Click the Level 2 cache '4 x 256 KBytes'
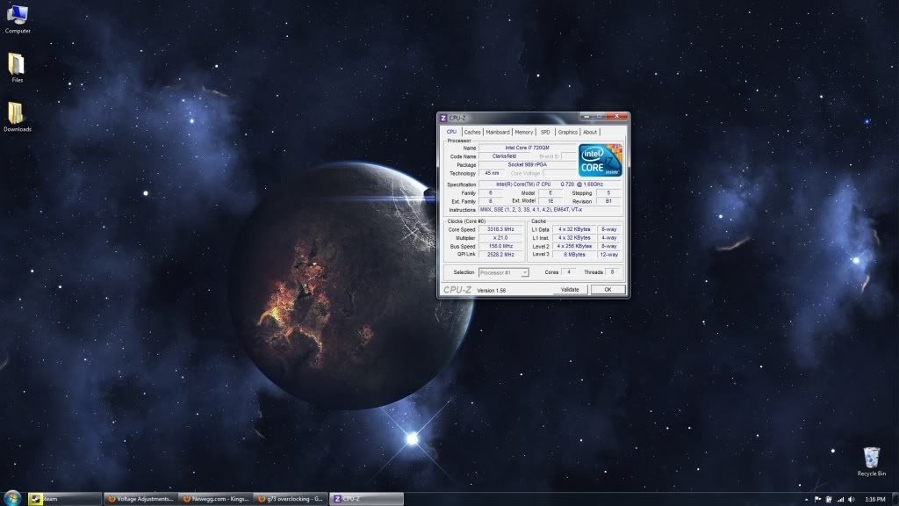 [x=574, y=246]
